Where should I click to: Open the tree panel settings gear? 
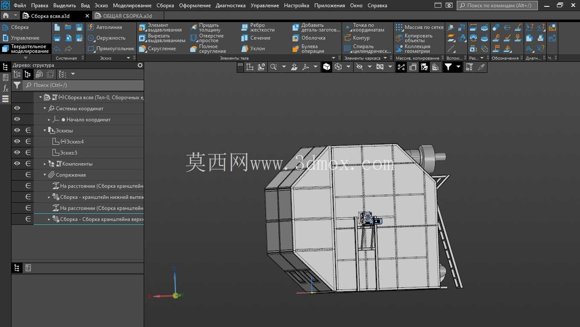point(140,65)
